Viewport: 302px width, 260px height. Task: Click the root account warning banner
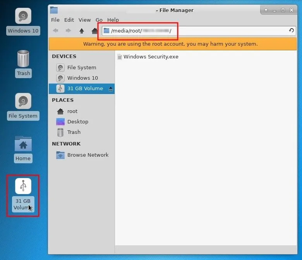[x=173, y=44]
